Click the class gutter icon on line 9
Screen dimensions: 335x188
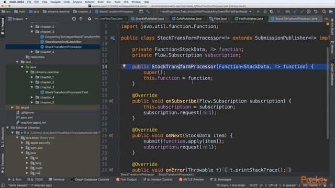113,38
